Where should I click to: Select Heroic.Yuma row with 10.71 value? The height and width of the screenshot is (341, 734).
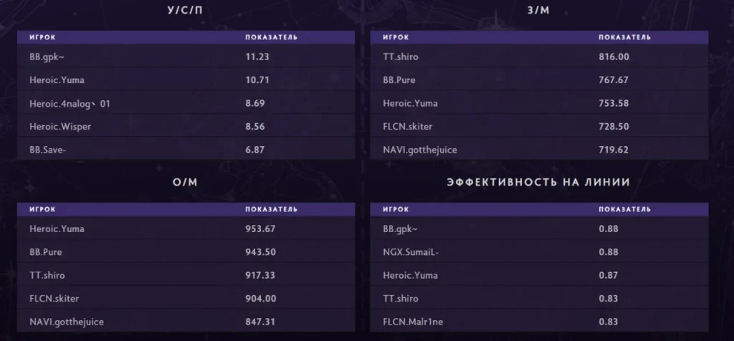tap(186, 80)
